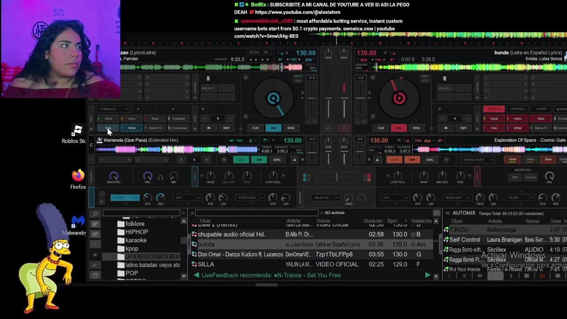Toggle the red Vocal pad on right deck

[x=494, y=119]
